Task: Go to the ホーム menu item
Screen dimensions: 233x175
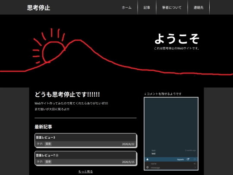Action: pyautogui.click(x=126, y=7)
